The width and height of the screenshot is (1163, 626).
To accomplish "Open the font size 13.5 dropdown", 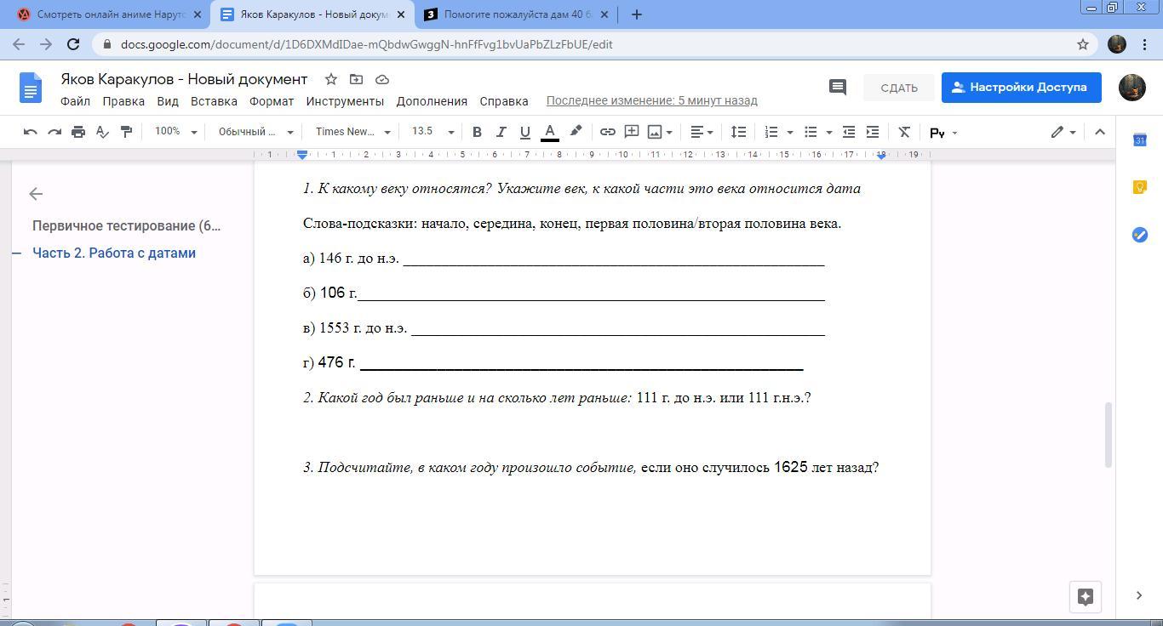I will (433, 132).
